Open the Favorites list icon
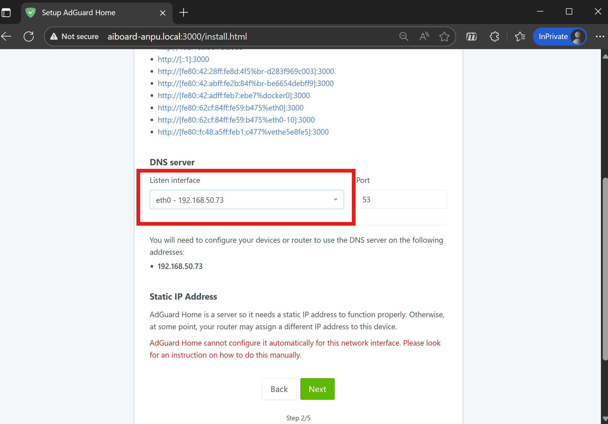The height and width of the screenshot is (424, 608). (520, 36)
